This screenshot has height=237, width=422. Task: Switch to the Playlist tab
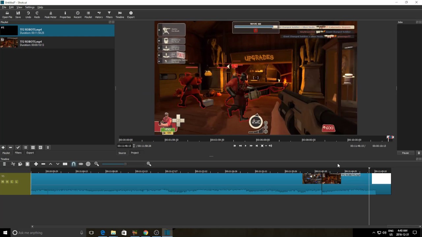(x=6, y=153)
